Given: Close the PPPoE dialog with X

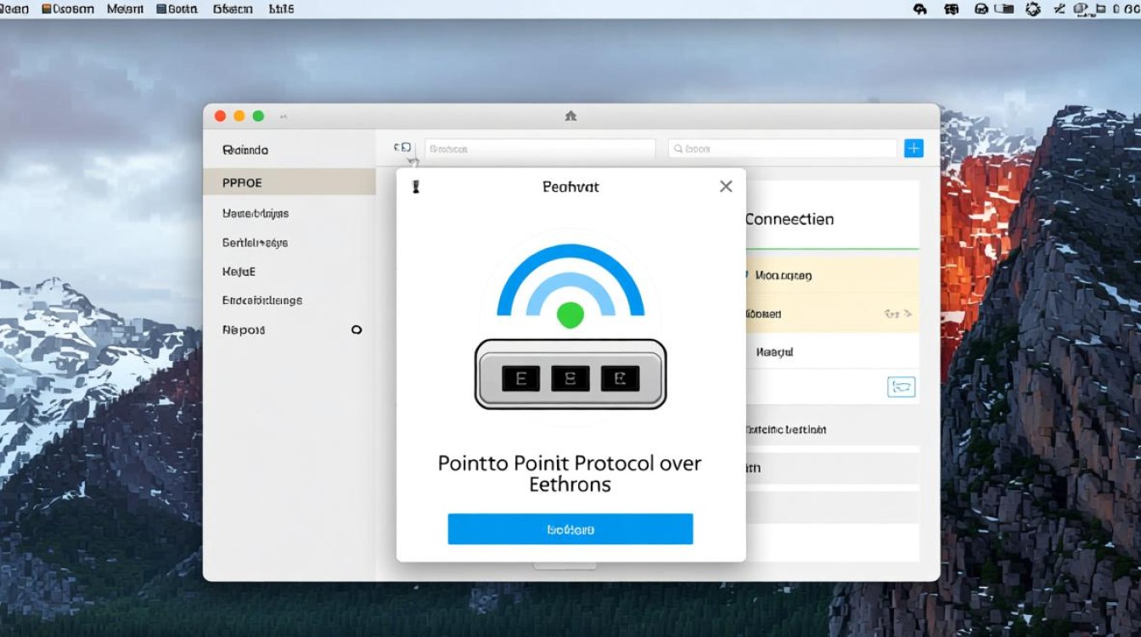Looking at the screenshot, I should pos(726,186).
